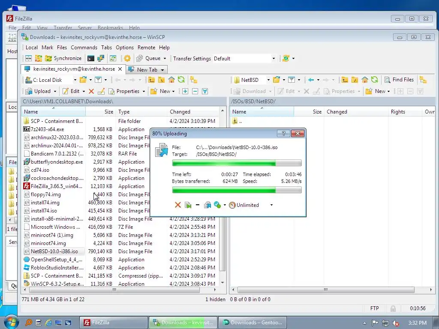Expand the Queue dropdown arrow
The image size is (439, 329).
point(165,58)
